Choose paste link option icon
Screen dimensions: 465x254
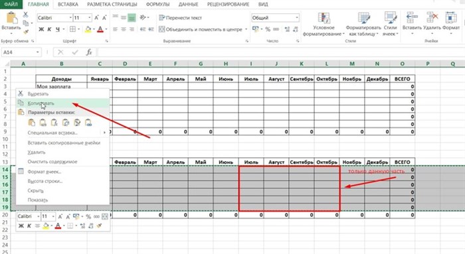pyautogui.click(x=88, y=122)
